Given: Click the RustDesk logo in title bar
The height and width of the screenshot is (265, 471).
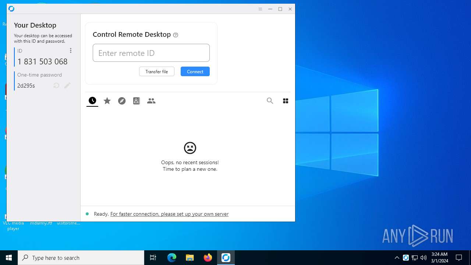Looking at the screenshot, I should tap(11, 9).
